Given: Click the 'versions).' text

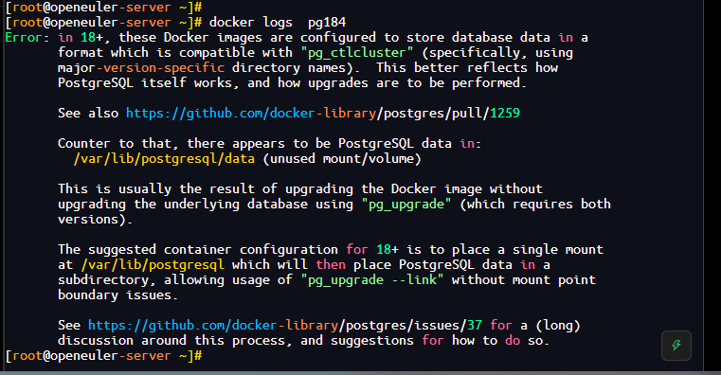Looking at the screenshot, I should 95,219.
